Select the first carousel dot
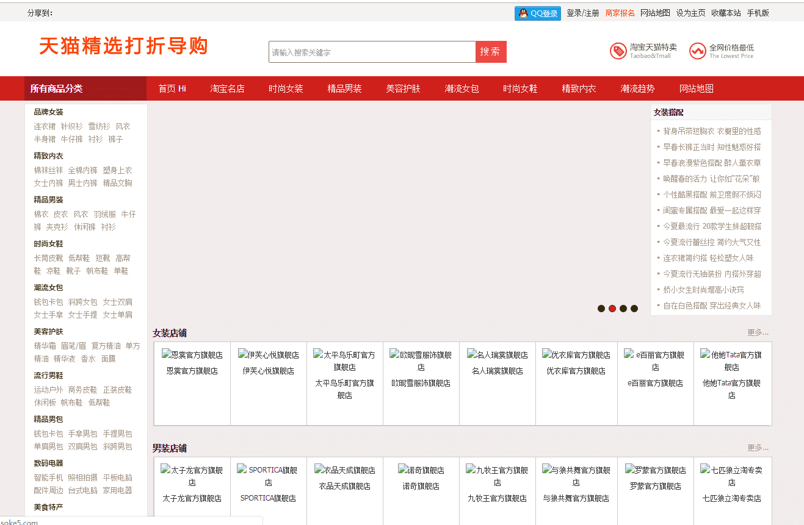This screenshot has height=525, width=804. pos(601,309)
